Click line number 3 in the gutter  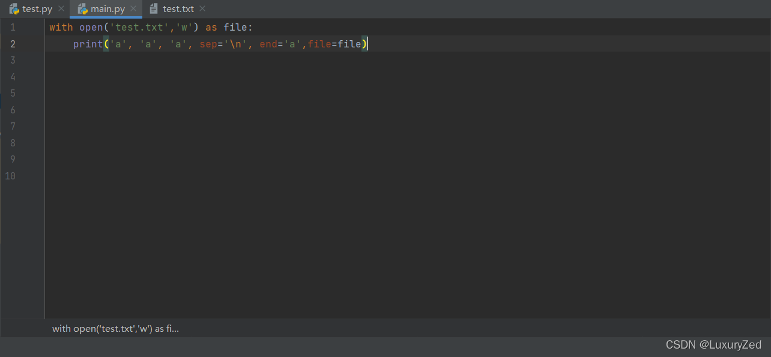pos(13,60)
